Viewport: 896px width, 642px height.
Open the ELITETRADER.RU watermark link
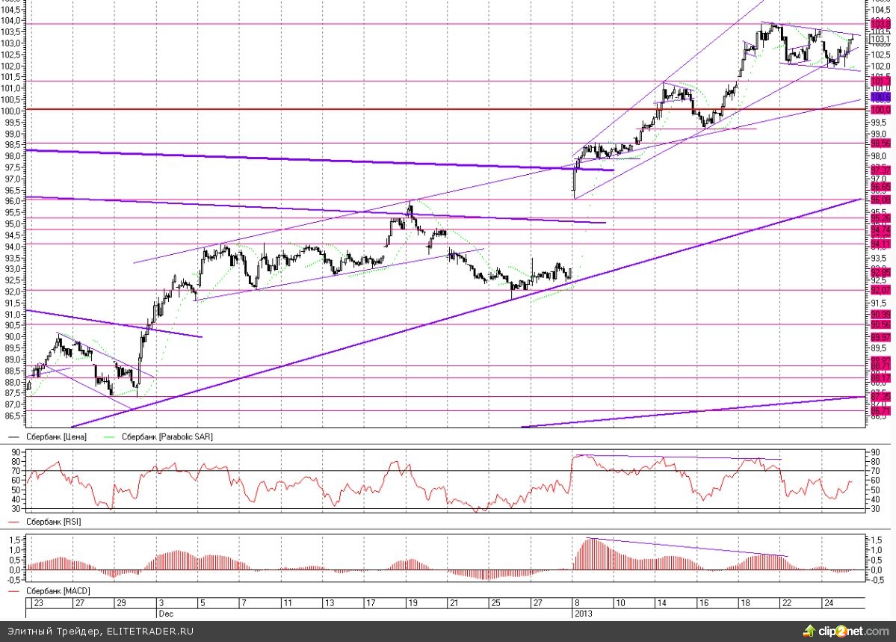tap(150, 632)
